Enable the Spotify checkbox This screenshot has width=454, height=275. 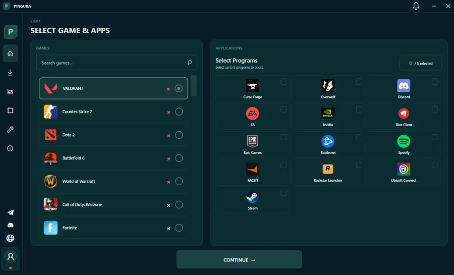(435, 137)
